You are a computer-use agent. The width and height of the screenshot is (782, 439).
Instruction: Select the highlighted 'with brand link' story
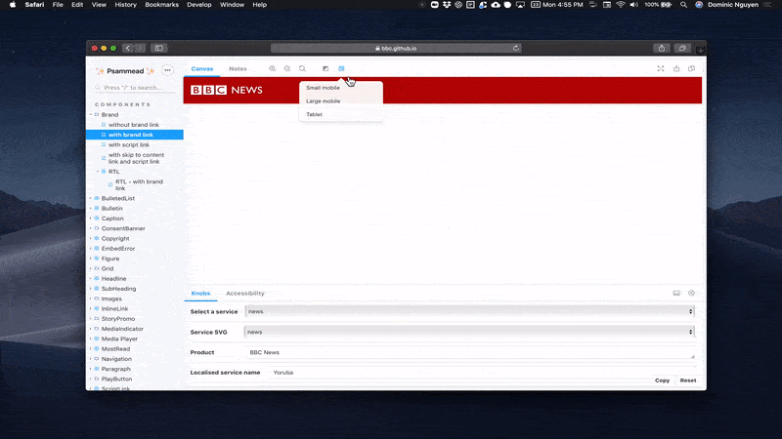[135, 135]
